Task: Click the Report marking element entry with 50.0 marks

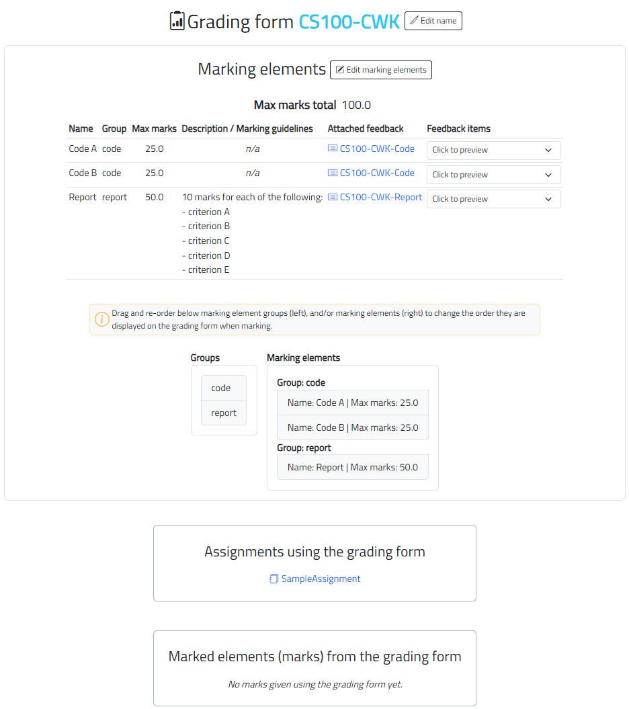Action: [353, 466]
